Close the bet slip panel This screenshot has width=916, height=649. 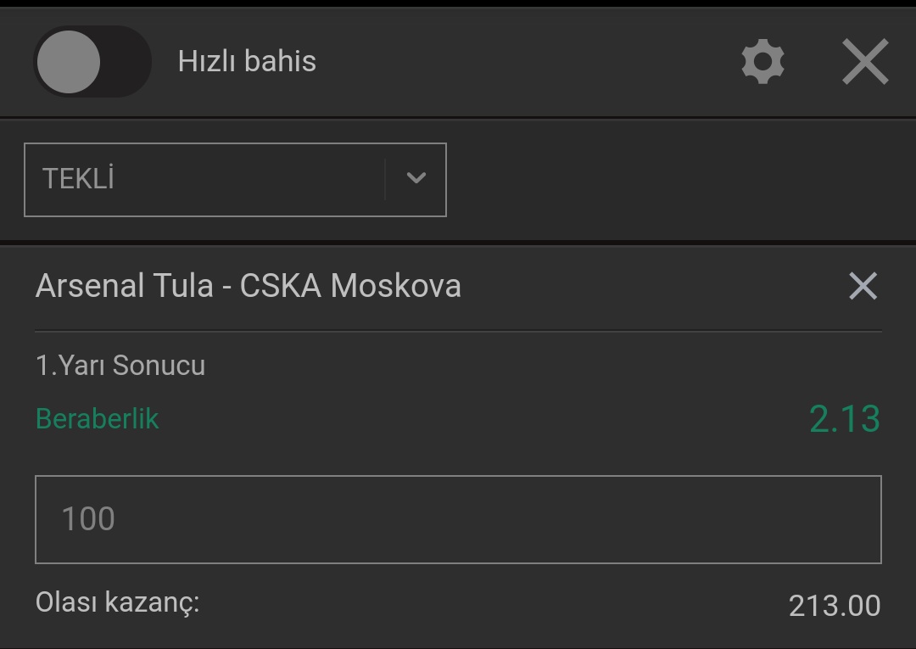click(865, 61)
